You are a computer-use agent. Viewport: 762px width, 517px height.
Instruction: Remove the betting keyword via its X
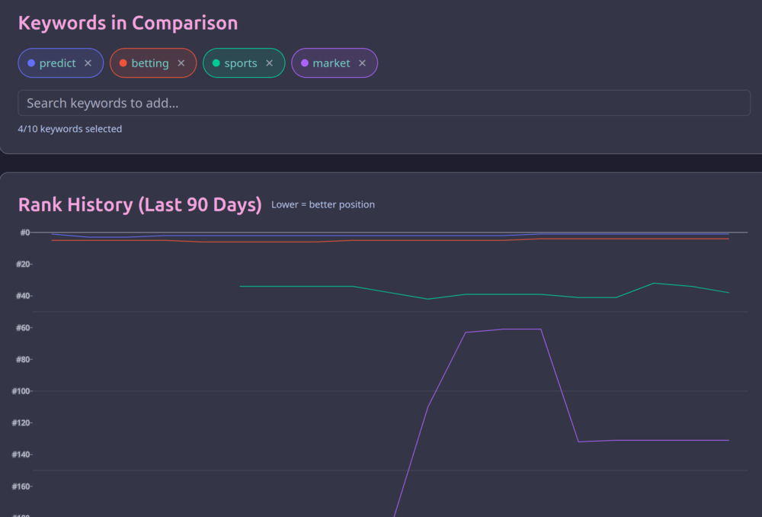[181, 63]
